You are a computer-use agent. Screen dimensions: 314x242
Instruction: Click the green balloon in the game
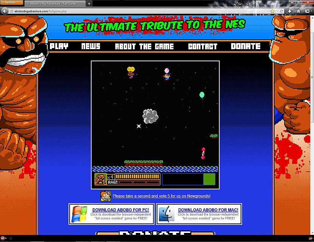tap(202, 95)
